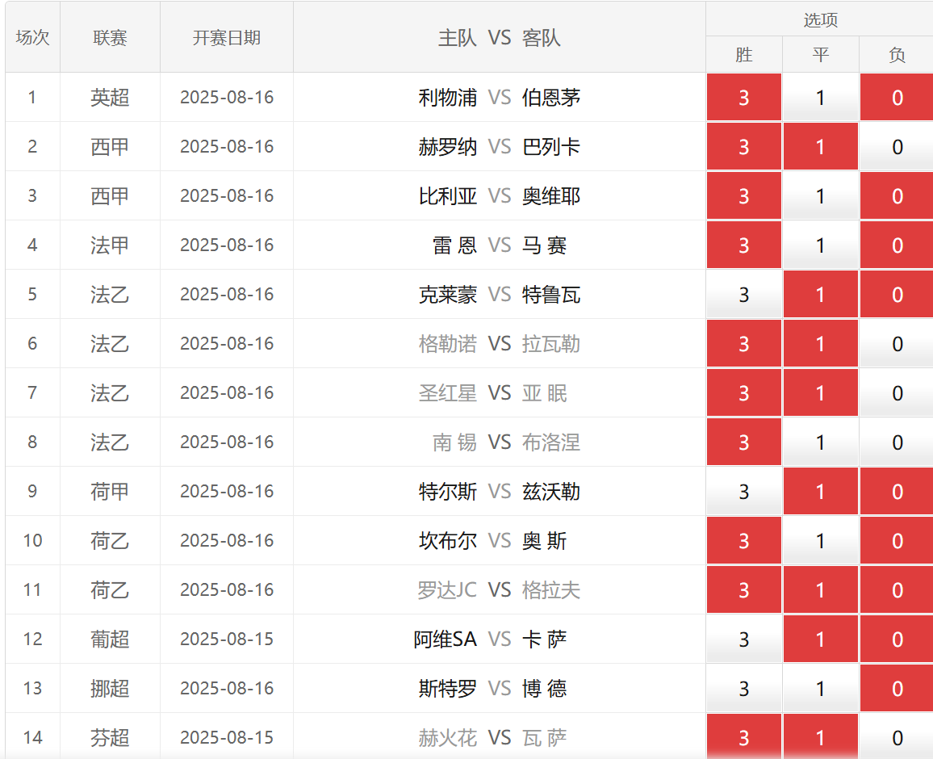Click the 联赛 column header
Image resolution: width=933 pixels, height=759 pixels.
coord(110,37)
